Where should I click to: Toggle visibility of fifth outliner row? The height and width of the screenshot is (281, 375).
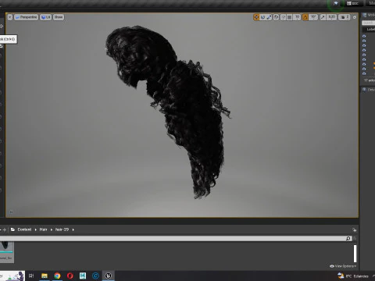(x=364, y=55)
